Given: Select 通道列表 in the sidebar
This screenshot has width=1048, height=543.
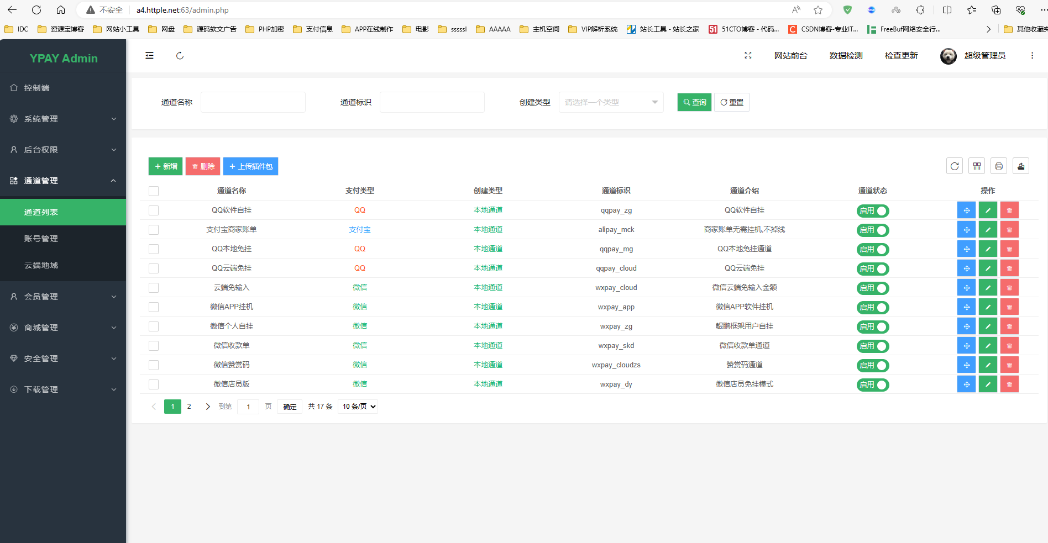Looking at the screenshot, I should click(x=63, y=212).
